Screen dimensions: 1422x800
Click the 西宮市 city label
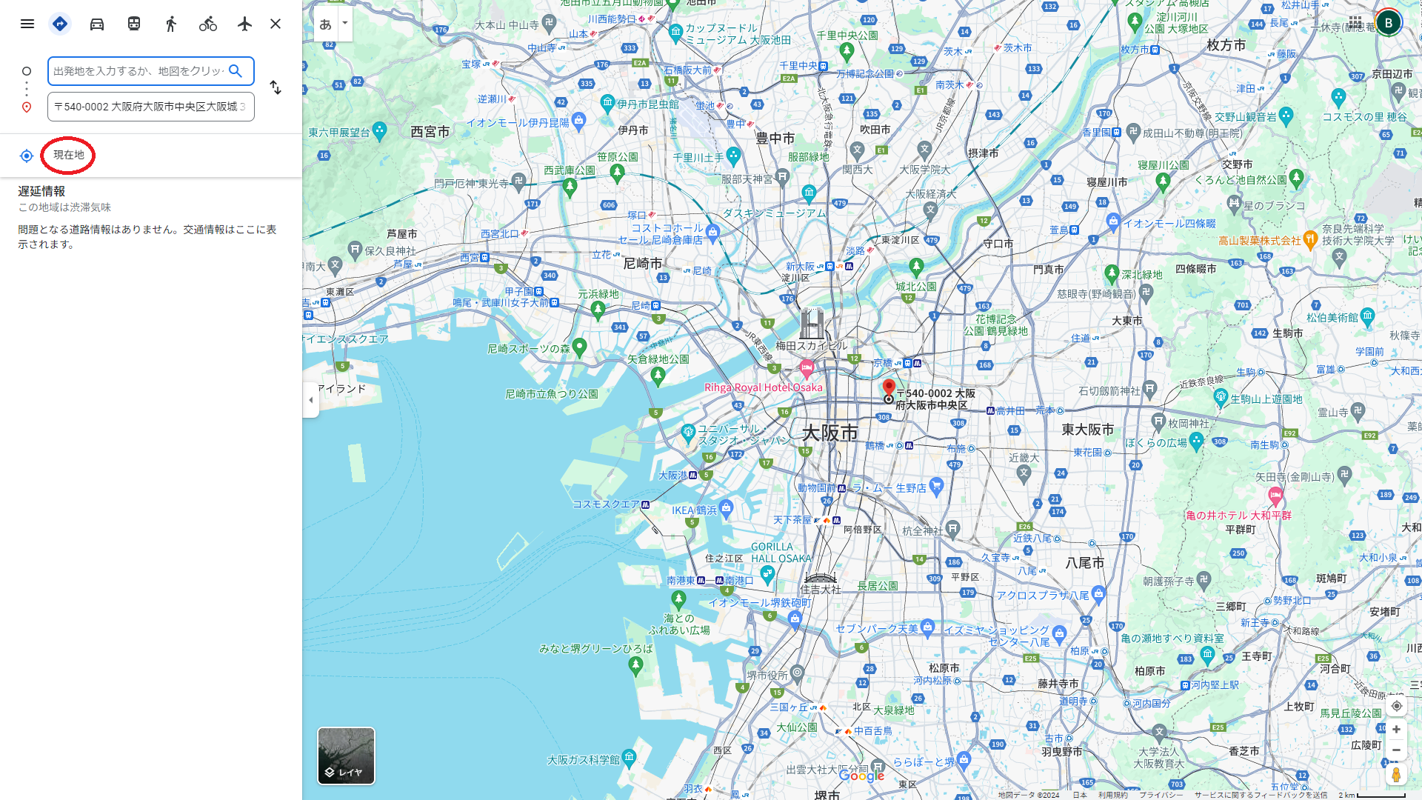[x=430, y=132]
